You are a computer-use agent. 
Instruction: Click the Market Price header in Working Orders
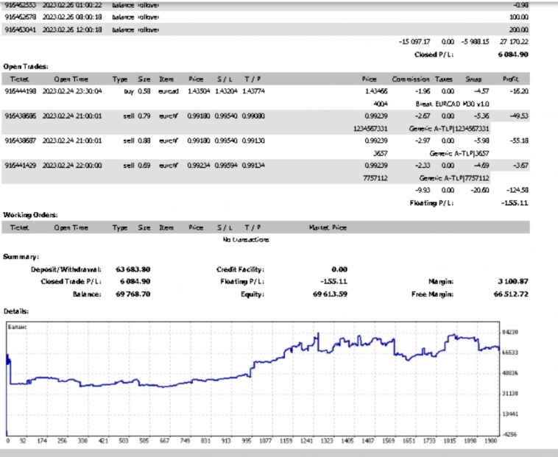328,227
